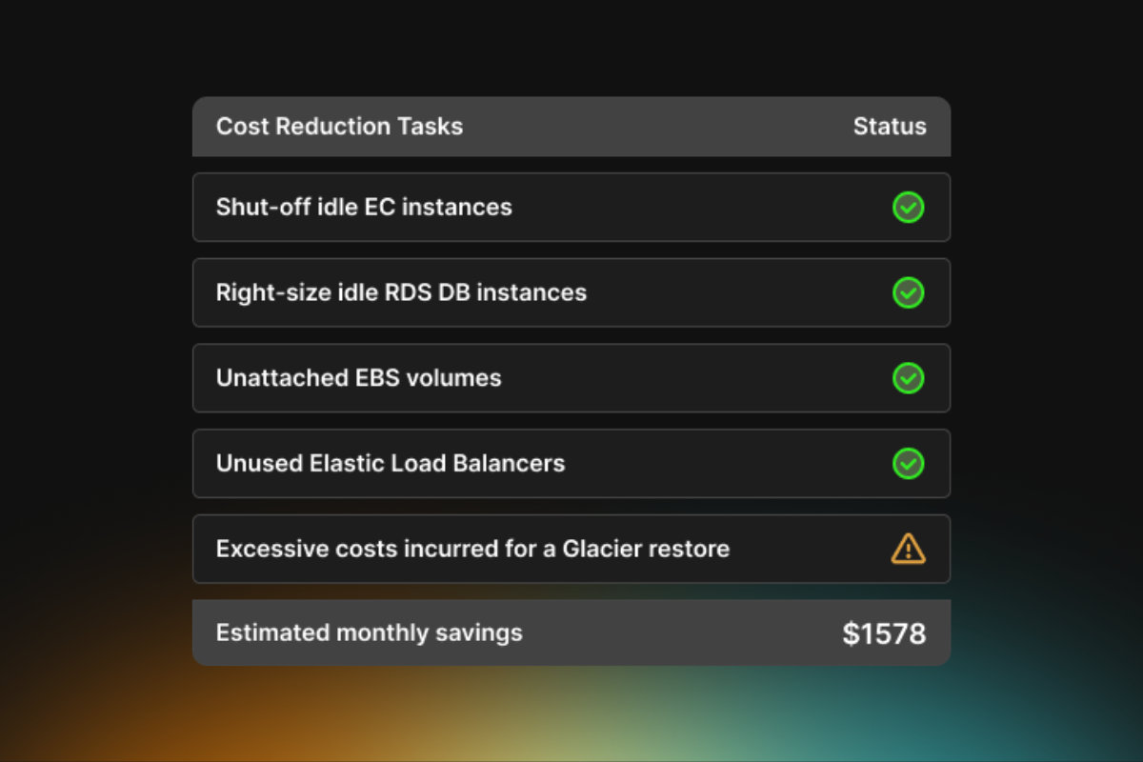The height and width of the screenshot is (762, 1143).
Task: Click the Glacier restore task text
Action: pyautogui.click(x=472, y=549)
